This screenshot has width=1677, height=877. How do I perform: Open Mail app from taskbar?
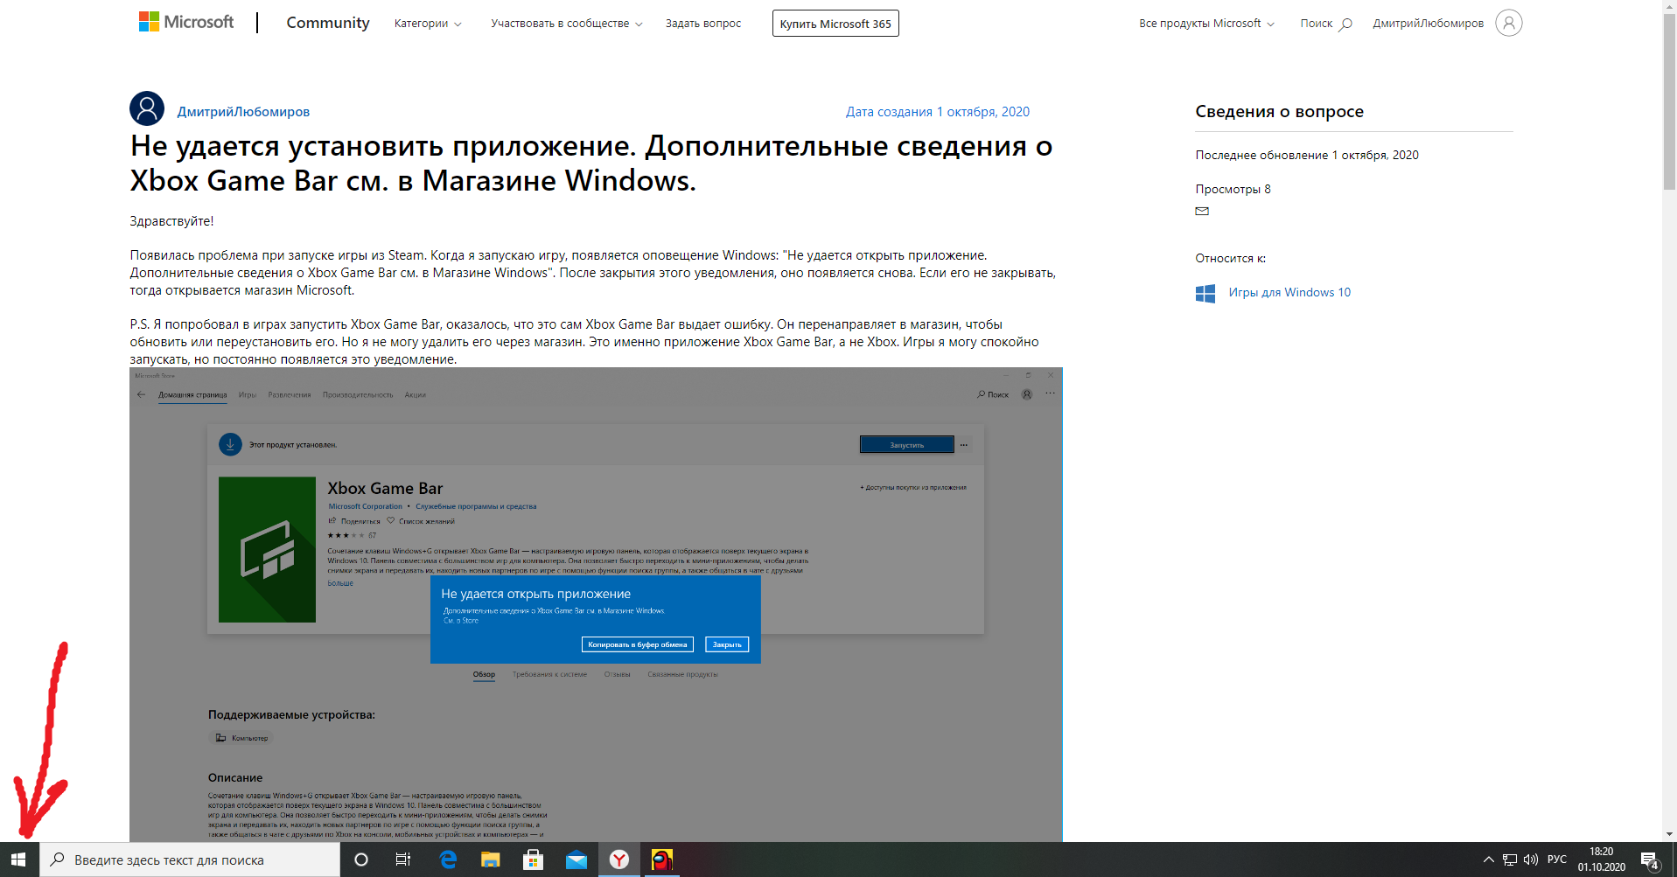(576, 860)
